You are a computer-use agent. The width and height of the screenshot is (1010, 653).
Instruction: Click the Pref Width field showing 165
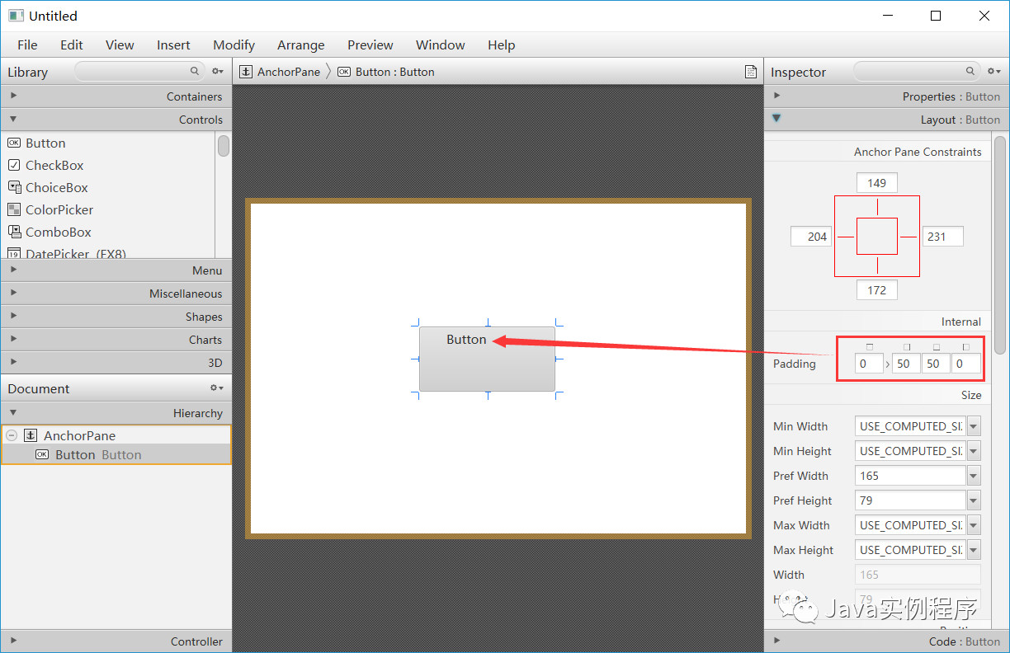coord(909,475)
